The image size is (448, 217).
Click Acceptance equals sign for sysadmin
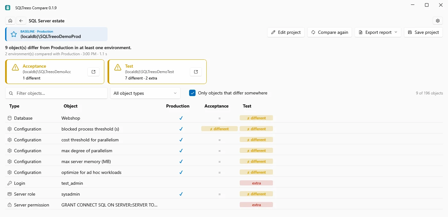pos(220,194)
